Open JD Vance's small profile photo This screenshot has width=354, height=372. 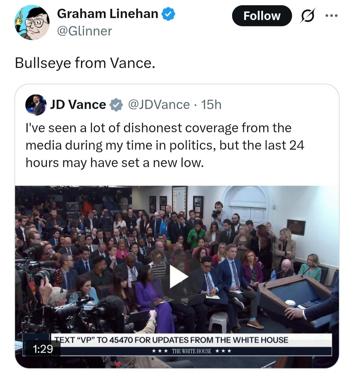click(x=35, y=105)
